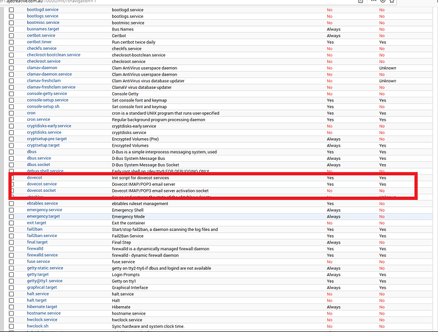Click 'firewalld - dynamic firewall daemon' text
Viewport: 438px width, 332px height.
[x=145, y=256]
